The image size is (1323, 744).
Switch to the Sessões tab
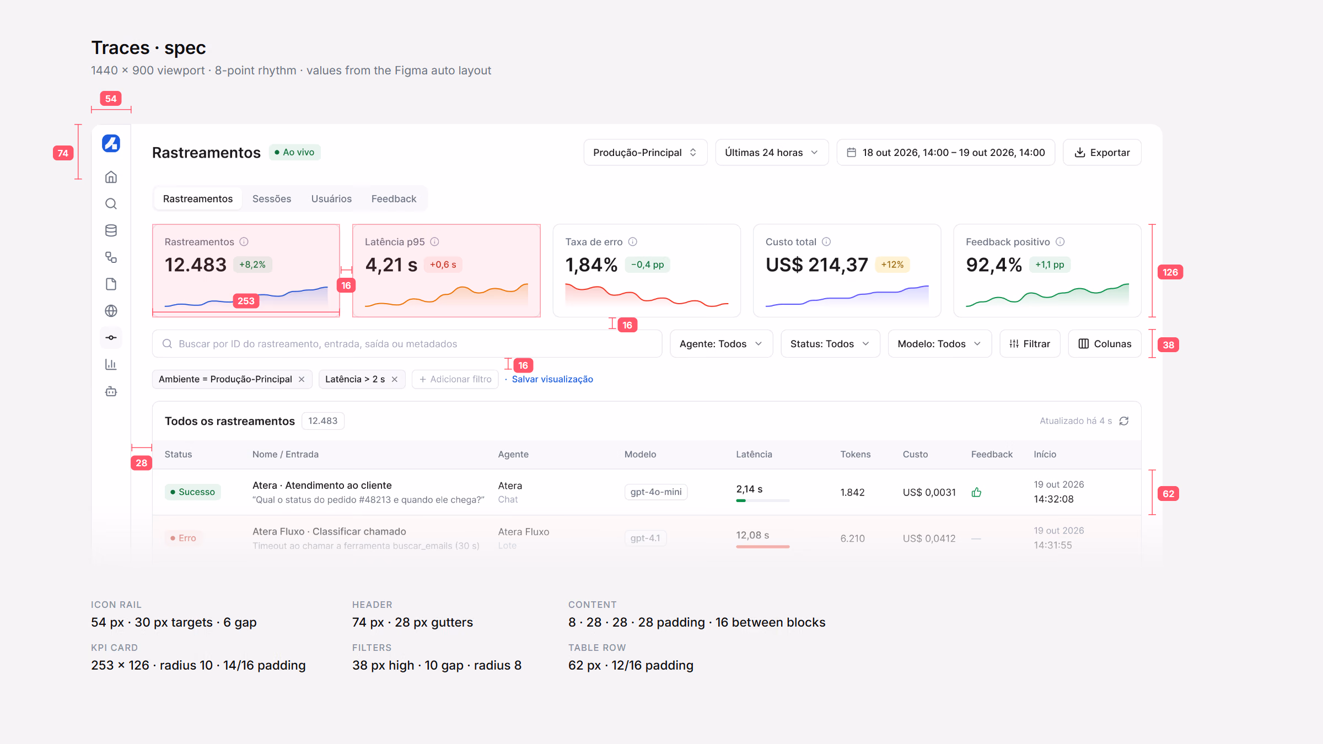pyautogui.click(x=272, y=199)
